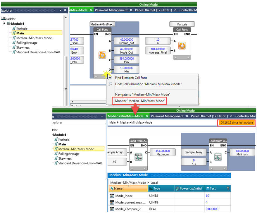This screenshot has width=257, height=217.
Task: Click the filter icon in Test column header
Action: [x=228, y=189]
